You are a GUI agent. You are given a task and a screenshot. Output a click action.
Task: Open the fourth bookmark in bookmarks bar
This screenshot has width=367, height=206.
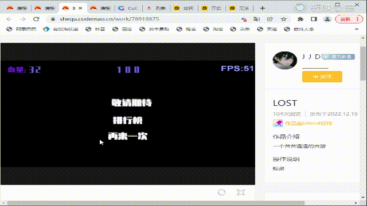122,29
